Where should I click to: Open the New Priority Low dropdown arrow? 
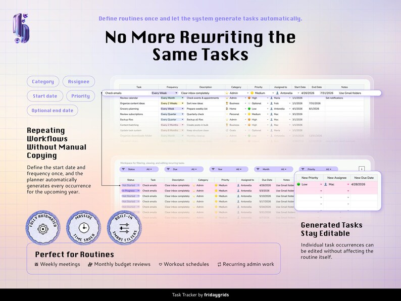321,184
